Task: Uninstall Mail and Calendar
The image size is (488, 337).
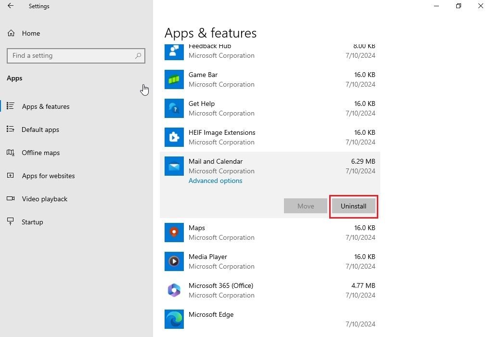Action: (353, 206)
